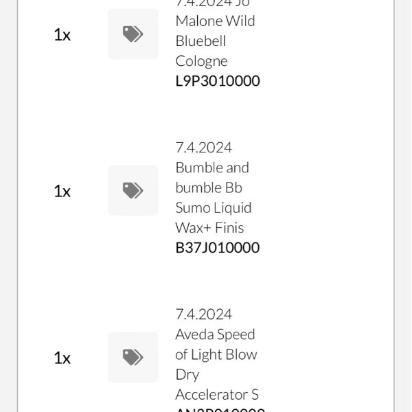
Task: Click the 7.4.2024 date above Aveda Speed
Action: click(204, 314)
